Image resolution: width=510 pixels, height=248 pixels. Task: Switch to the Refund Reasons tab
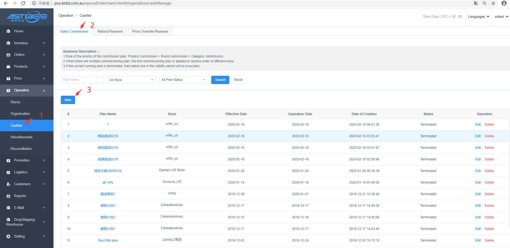(110, 32)
